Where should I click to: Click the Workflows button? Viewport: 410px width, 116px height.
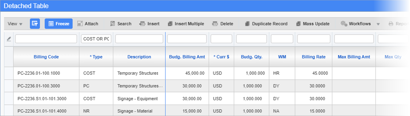pos(356,24)
